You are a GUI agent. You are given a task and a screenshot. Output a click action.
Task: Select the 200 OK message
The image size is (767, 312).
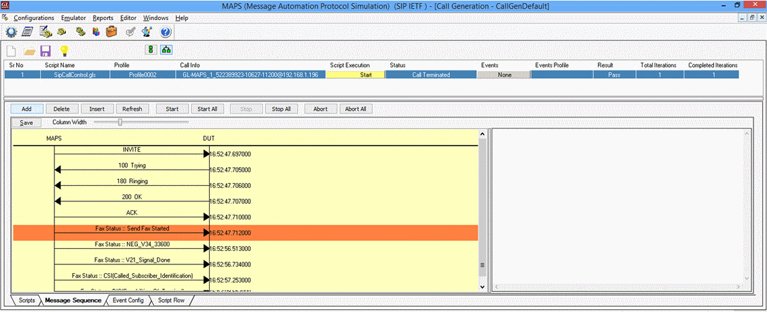click(x=132, y=201)
